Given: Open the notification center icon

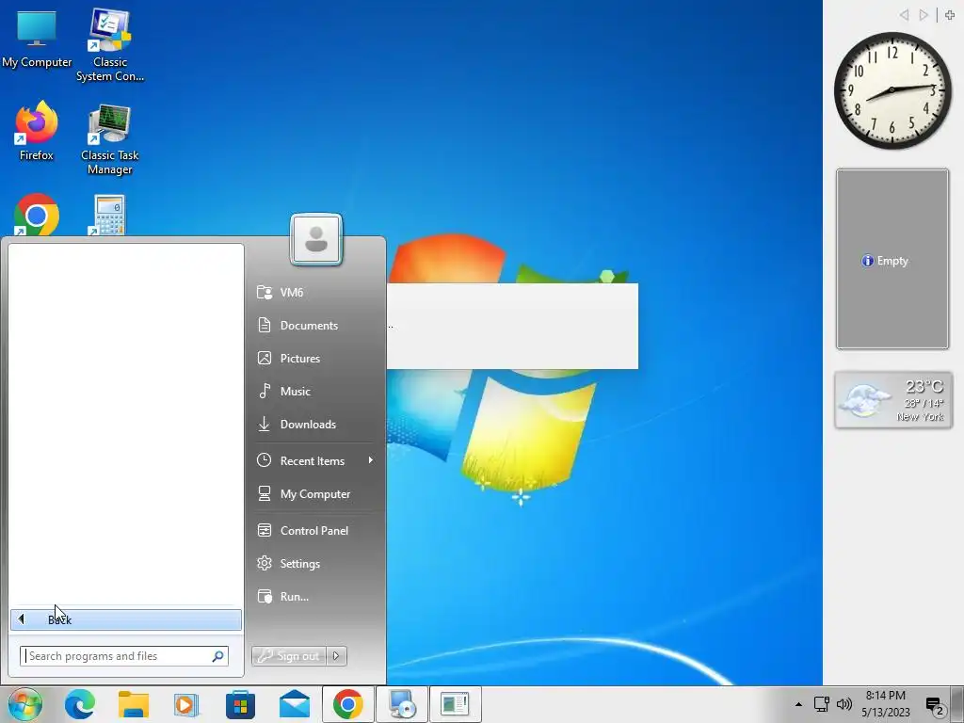Looking at the screenshot, I should click(x=935, y=705).
